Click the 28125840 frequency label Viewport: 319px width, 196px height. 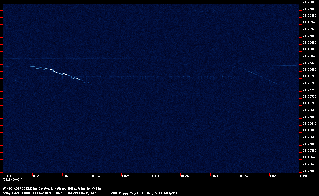[x=309, y=56]
